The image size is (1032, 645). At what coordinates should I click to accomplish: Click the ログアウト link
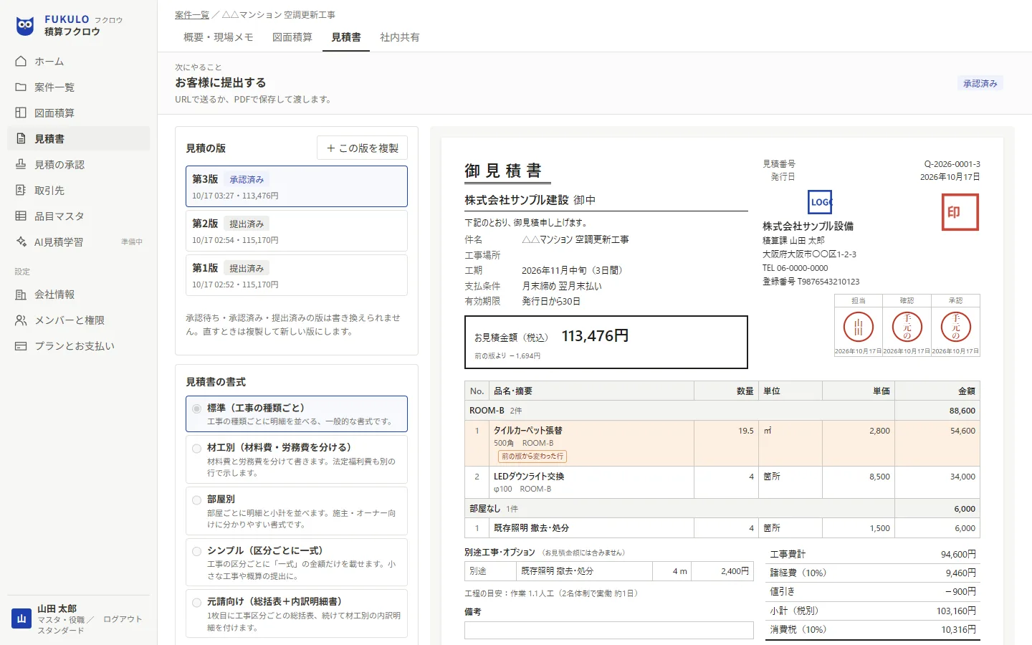123,619
